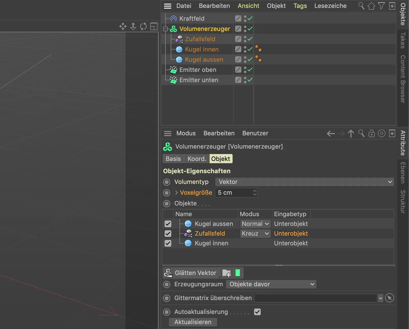
Task: Open the Kreuz mode dropdown for Zufallsfeld
Action: pyautogui.click(x=255, y=234)
